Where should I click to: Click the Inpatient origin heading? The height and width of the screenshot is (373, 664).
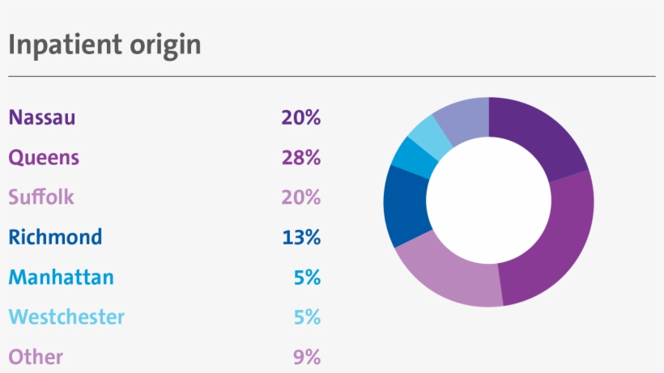coord(104,45)
